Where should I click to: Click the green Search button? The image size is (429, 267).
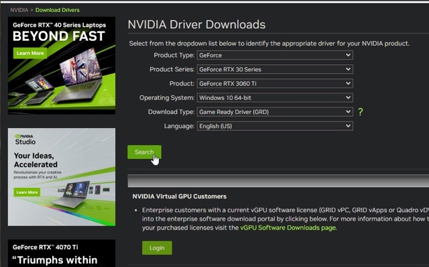click(x=144, y=152)
